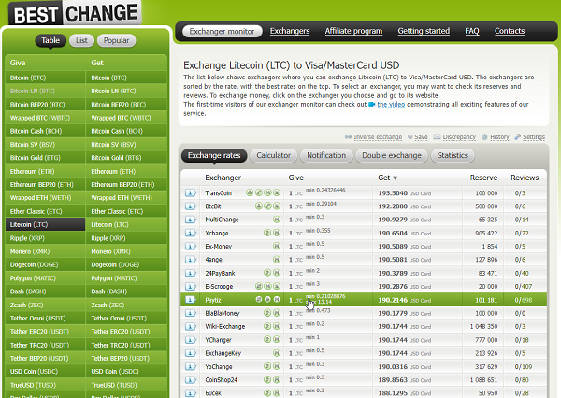Select Ethereum (ETH) in the Get column
This screenshot has width=561, height=398.
point(126,172)
